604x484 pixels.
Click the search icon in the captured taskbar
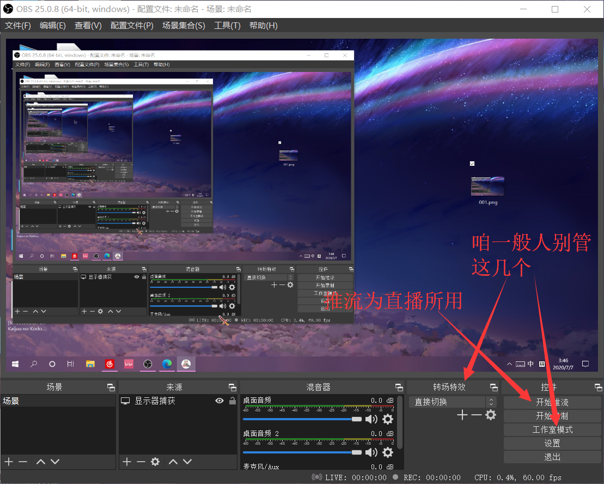click(34, 364)
